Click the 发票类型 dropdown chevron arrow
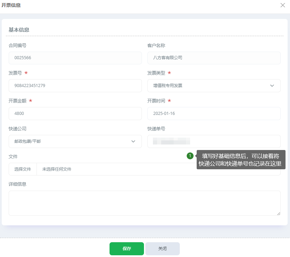290x257 pixels. coord(272,86)
